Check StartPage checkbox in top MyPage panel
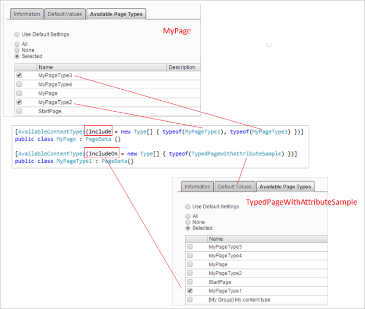365x309 pixels. tap(19, 111)
